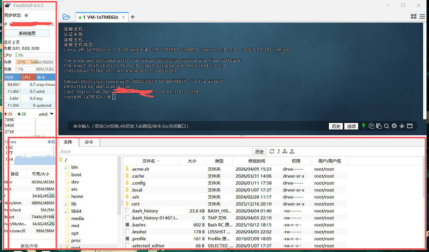429x252 pixels.
Task: Open command 历史 button in terminal bar
Action: pos(336,126)
